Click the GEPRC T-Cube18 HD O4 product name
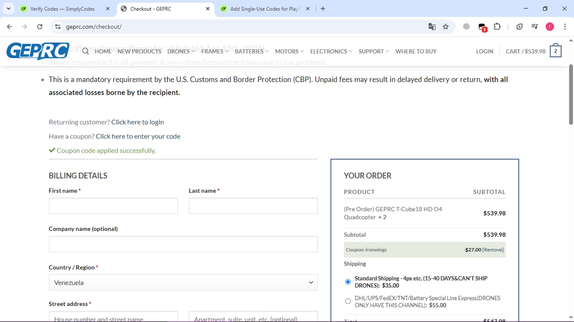Viewport: 574px width, 322px height. (x=393, y=213)
